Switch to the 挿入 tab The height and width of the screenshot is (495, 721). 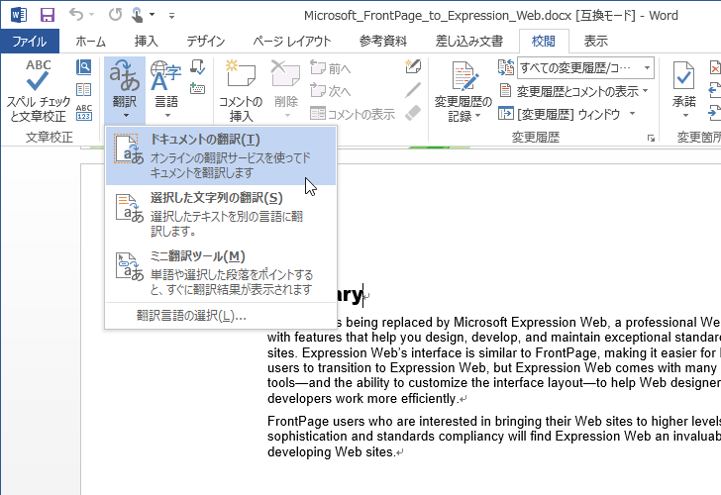147,42
